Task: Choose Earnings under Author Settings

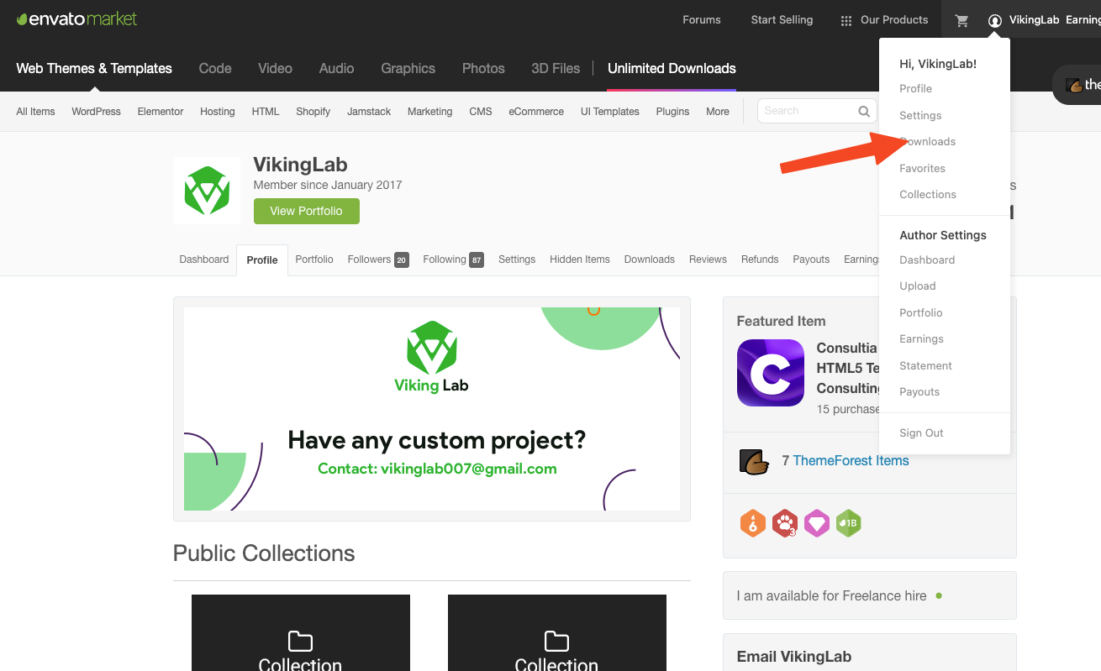Action: point(921,339)
